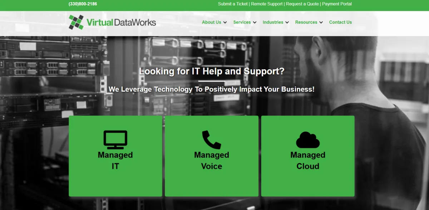Image resolution: width=429 pixels, height=210 pixels.
Task: Open the Resources menu
Action: coord(306,22)
